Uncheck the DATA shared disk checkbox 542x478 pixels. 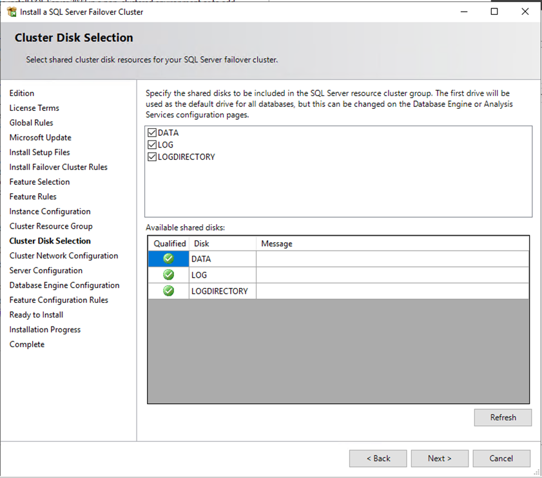pyautogui.click(x=152, y=133)
